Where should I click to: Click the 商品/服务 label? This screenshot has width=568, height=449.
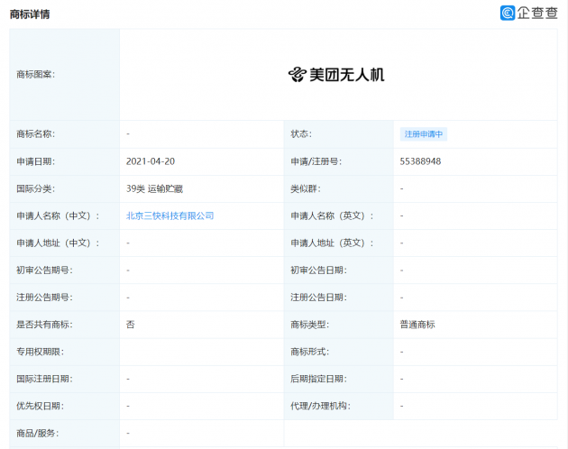37,434
